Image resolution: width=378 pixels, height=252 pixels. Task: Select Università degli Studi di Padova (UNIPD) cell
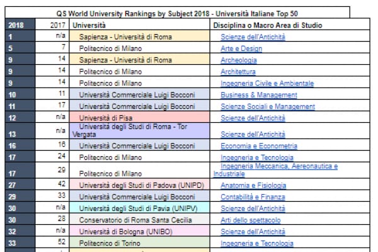139,184
